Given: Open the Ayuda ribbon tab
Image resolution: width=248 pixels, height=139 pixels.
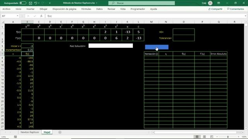Looking at the screenshot, I should pos(153,9).
